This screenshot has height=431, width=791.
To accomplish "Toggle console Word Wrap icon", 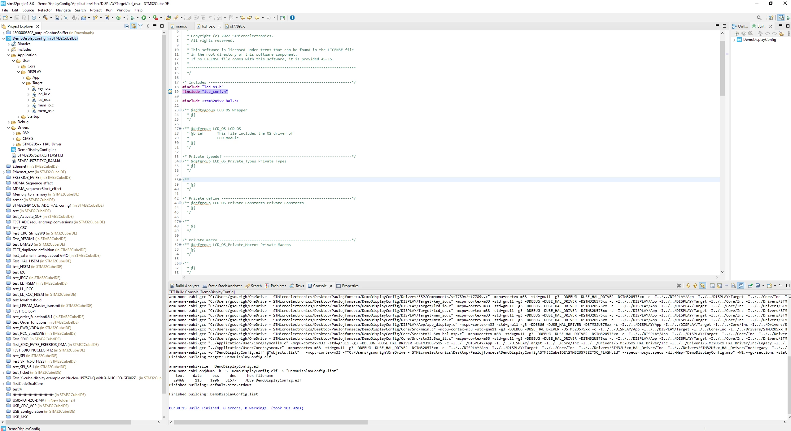I will tap(726, 286).
